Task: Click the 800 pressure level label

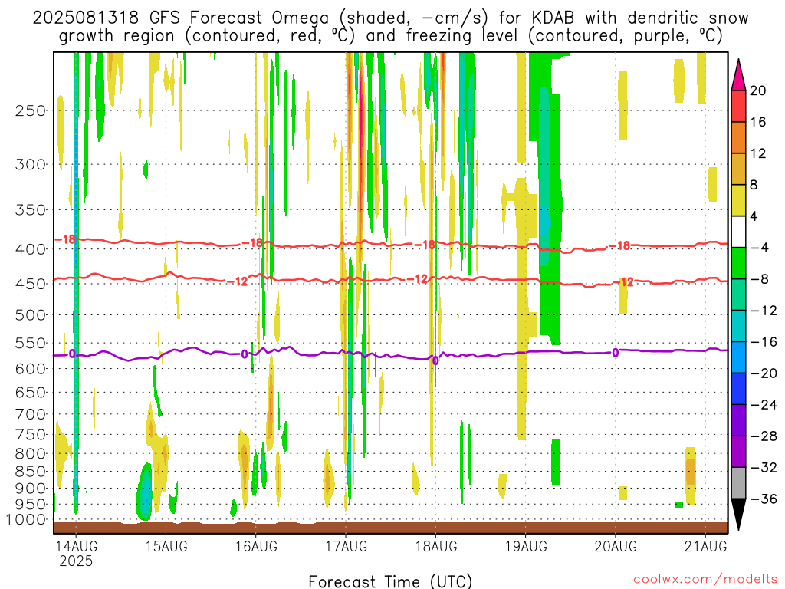Action: click(x=31, y=454)
